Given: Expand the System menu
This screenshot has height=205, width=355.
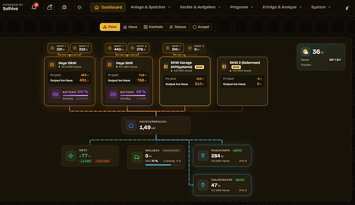Looking at the screenshot, I should tap(321, 7).
